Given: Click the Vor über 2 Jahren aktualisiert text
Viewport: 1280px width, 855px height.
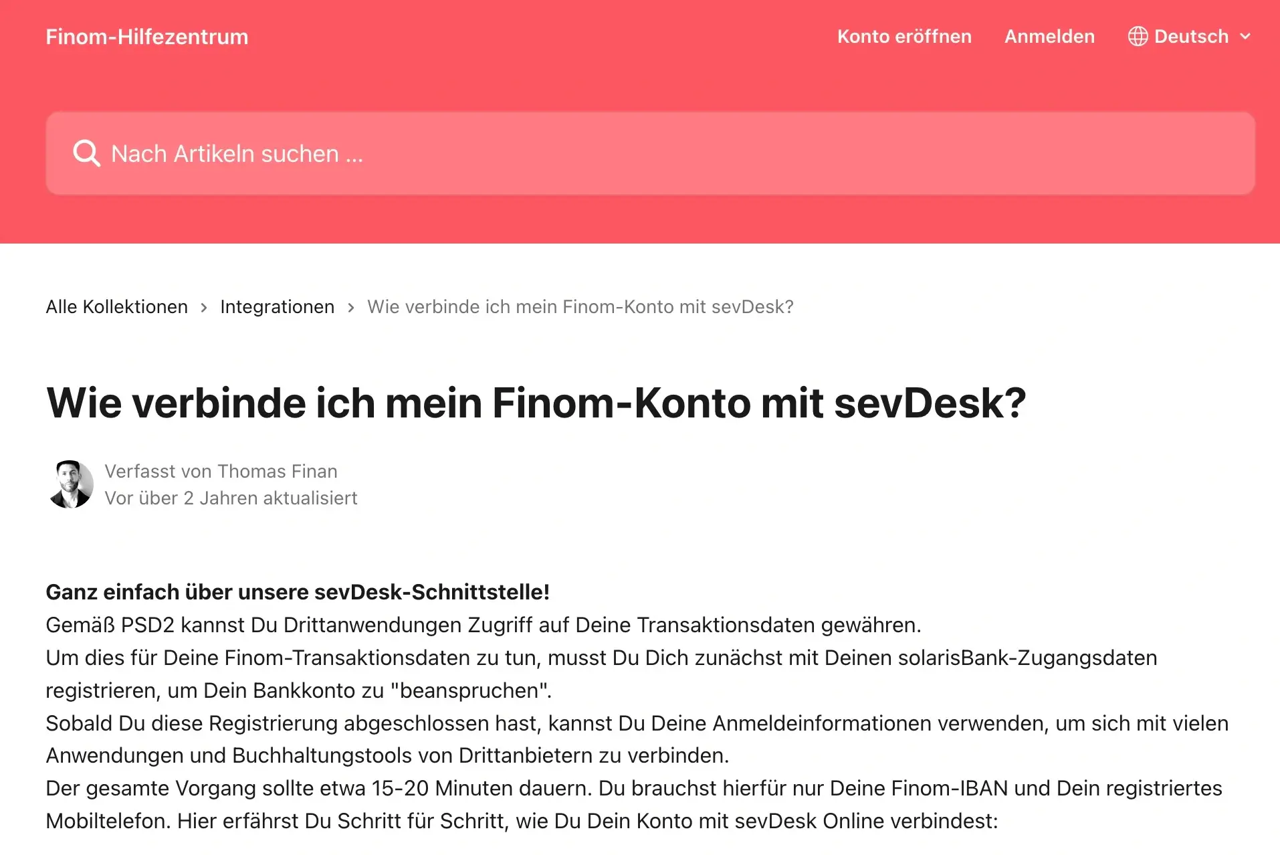Looking at the screenshot, I should [x=231, y=498].
